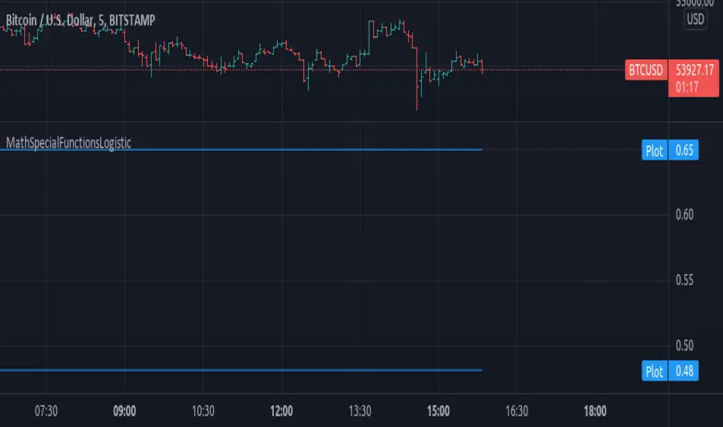Click the 12:00 time axis label

pyautogui.click(x=282, y=410)
